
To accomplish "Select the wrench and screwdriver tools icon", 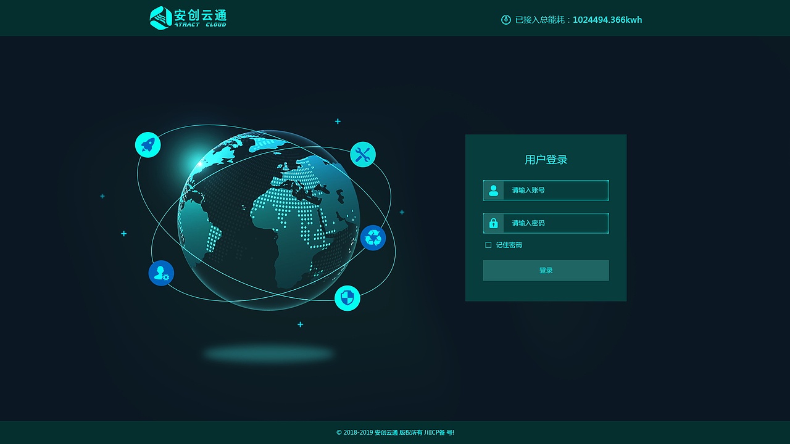I will (x=362, y=154).
